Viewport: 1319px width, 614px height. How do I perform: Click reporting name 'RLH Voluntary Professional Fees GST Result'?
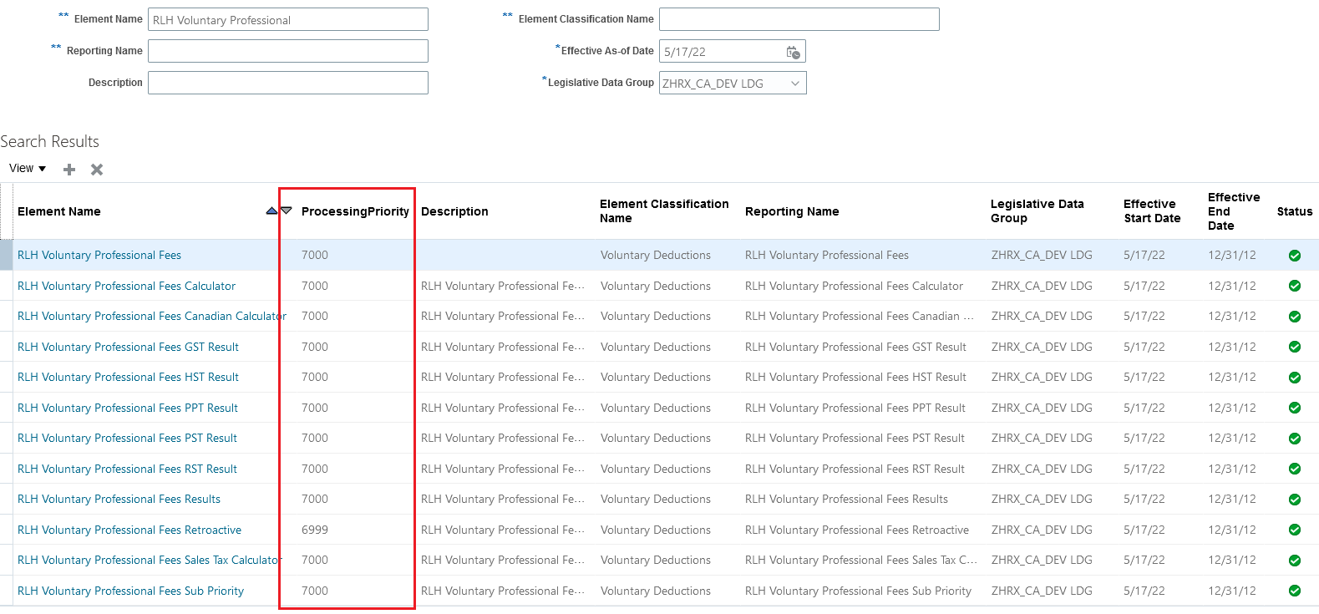click(x=855, y=347)
